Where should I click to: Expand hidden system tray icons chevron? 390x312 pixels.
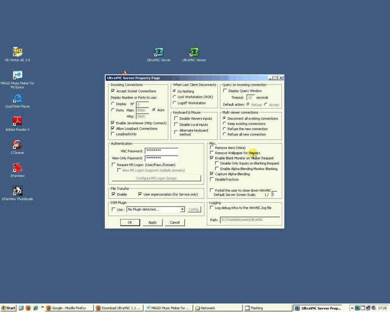(x=352, y=308)
